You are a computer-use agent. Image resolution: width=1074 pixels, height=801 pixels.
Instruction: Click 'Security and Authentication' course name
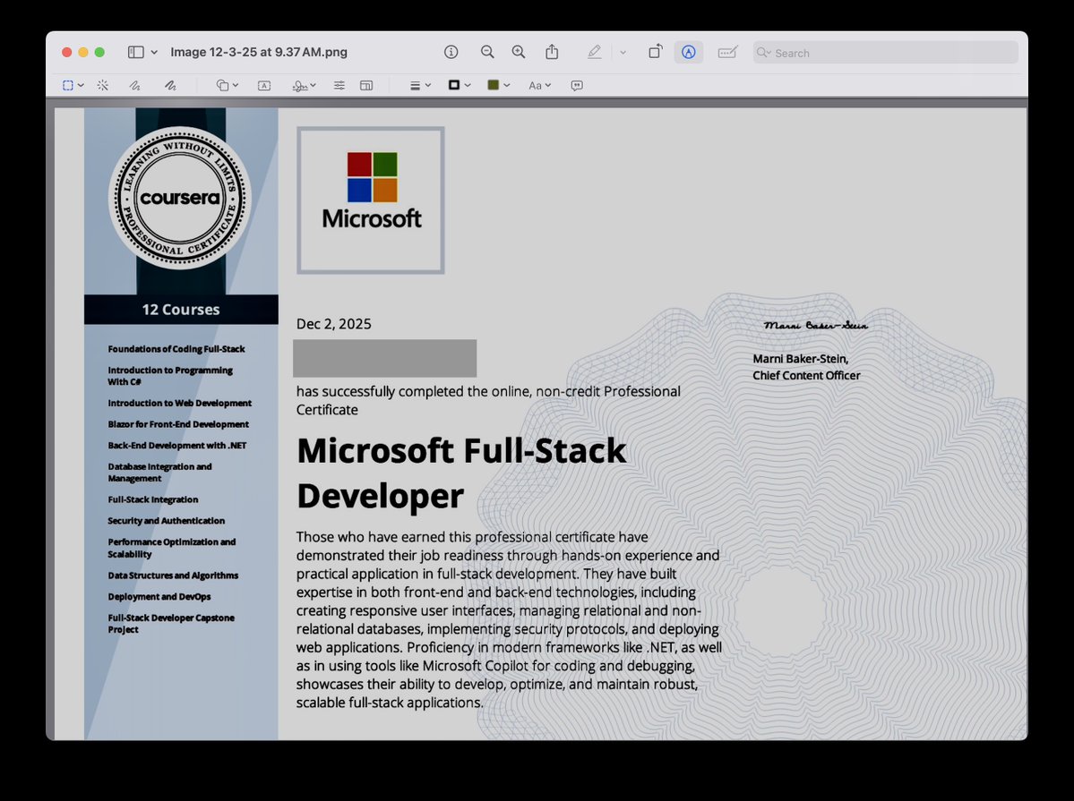point(166,521)
